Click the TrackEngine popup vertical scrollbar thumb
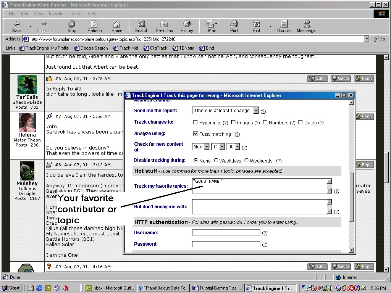The width and height of the screenshot is (391, 293). click(352, 197)
